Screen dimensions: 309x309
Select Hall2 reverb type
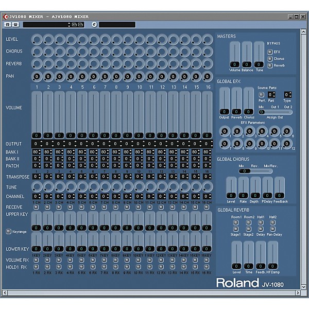(273, 222)
